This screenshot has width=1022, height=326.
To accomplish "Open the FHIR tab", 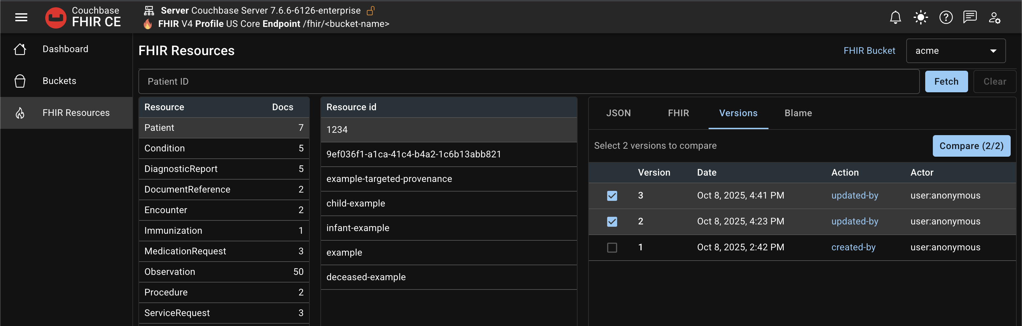I will tap(678, 113).
